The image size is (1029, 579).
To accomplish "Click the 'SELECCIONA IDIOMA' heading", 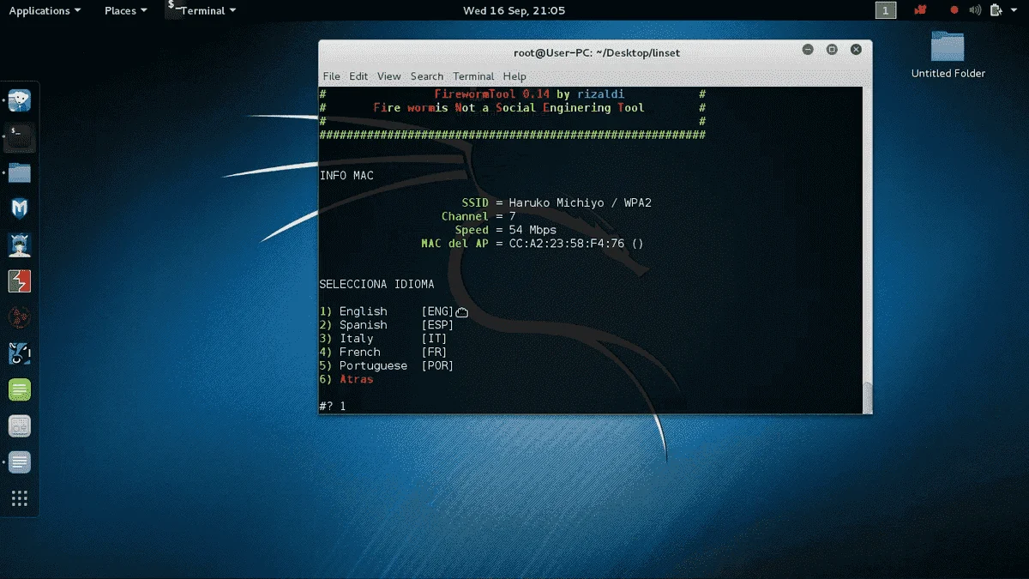I will 376,284.
